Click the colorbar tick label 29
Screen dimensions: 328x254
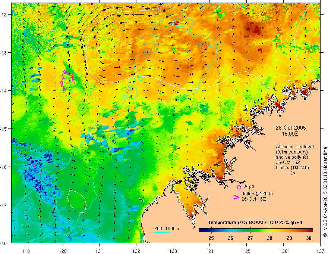[289, 238]
